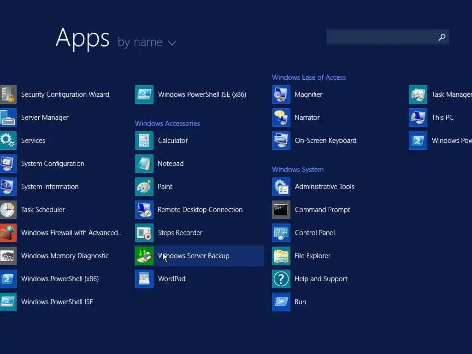472x354 pixels.
Task: Click the 'by name' sort label
Action: (x=140, y=42)
